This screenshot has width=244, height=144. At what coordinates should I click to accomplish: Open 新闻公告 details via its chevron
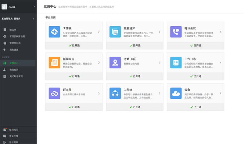point(99,63)
